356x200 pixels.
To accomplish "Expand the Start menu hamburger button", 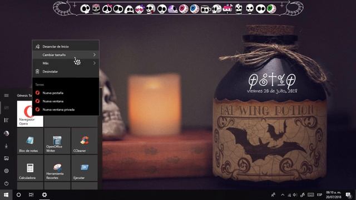I will coord(6,95).
